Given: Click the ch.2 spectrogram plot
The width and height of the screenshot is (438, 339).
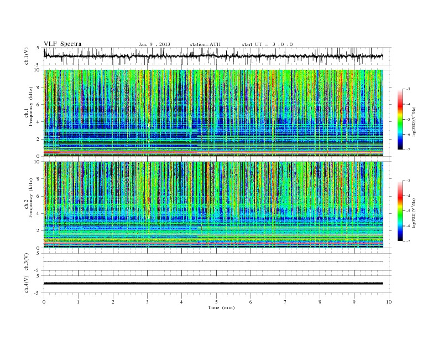Looking at the screenshot, I should (213, 205).
